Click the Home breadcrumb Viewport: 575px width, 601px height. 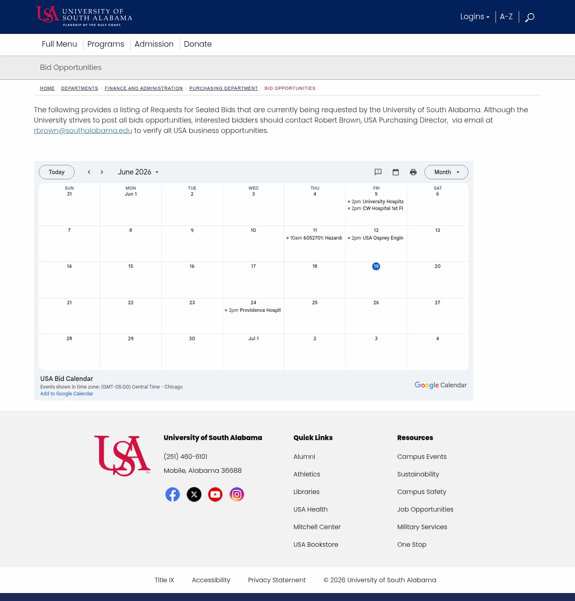[x=47, y=88]
